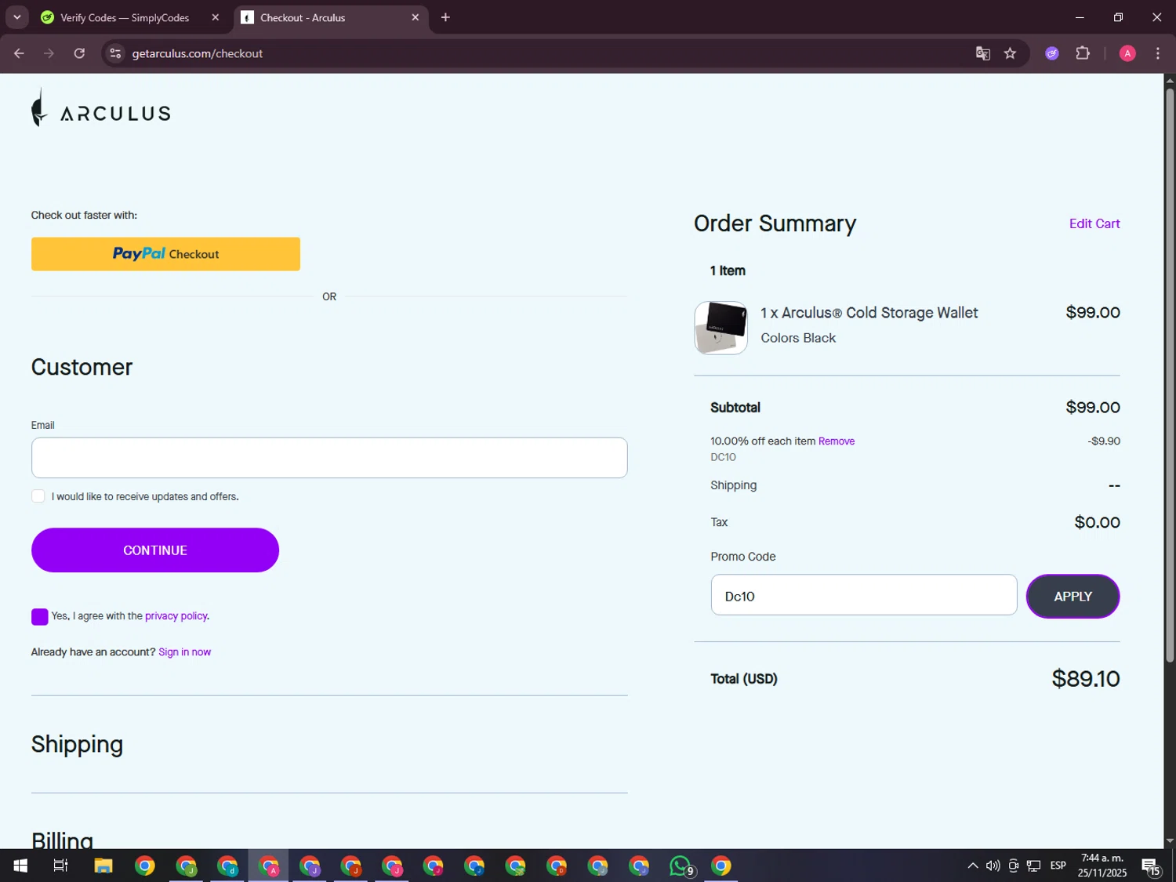This screenshot has height=882, width=1176.
Task: Open the Google Translate page icon
Action: pos(982,53)
